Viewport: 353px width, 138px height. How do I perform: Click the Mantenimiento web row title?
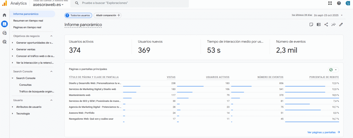80,95
